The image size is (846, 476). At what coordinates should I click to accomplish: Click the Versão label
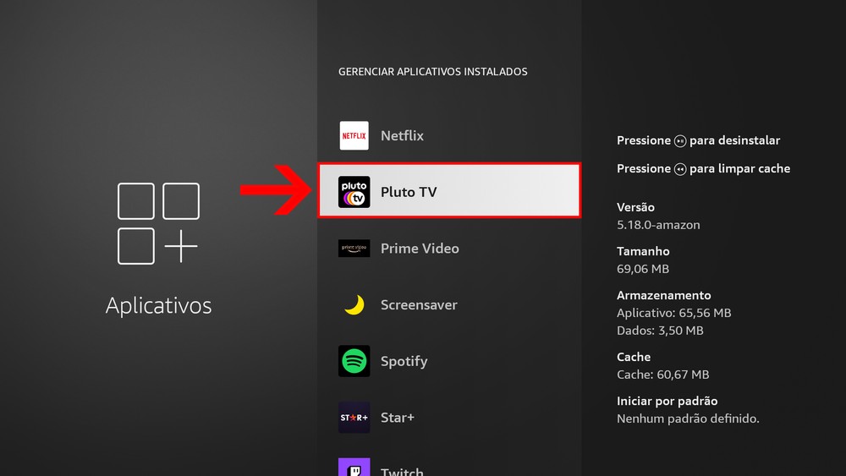pos(635,207)
